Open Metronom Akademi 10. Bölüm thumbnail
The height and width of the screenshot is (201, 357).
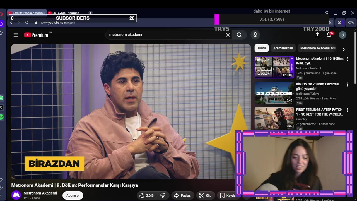[274, 67]
